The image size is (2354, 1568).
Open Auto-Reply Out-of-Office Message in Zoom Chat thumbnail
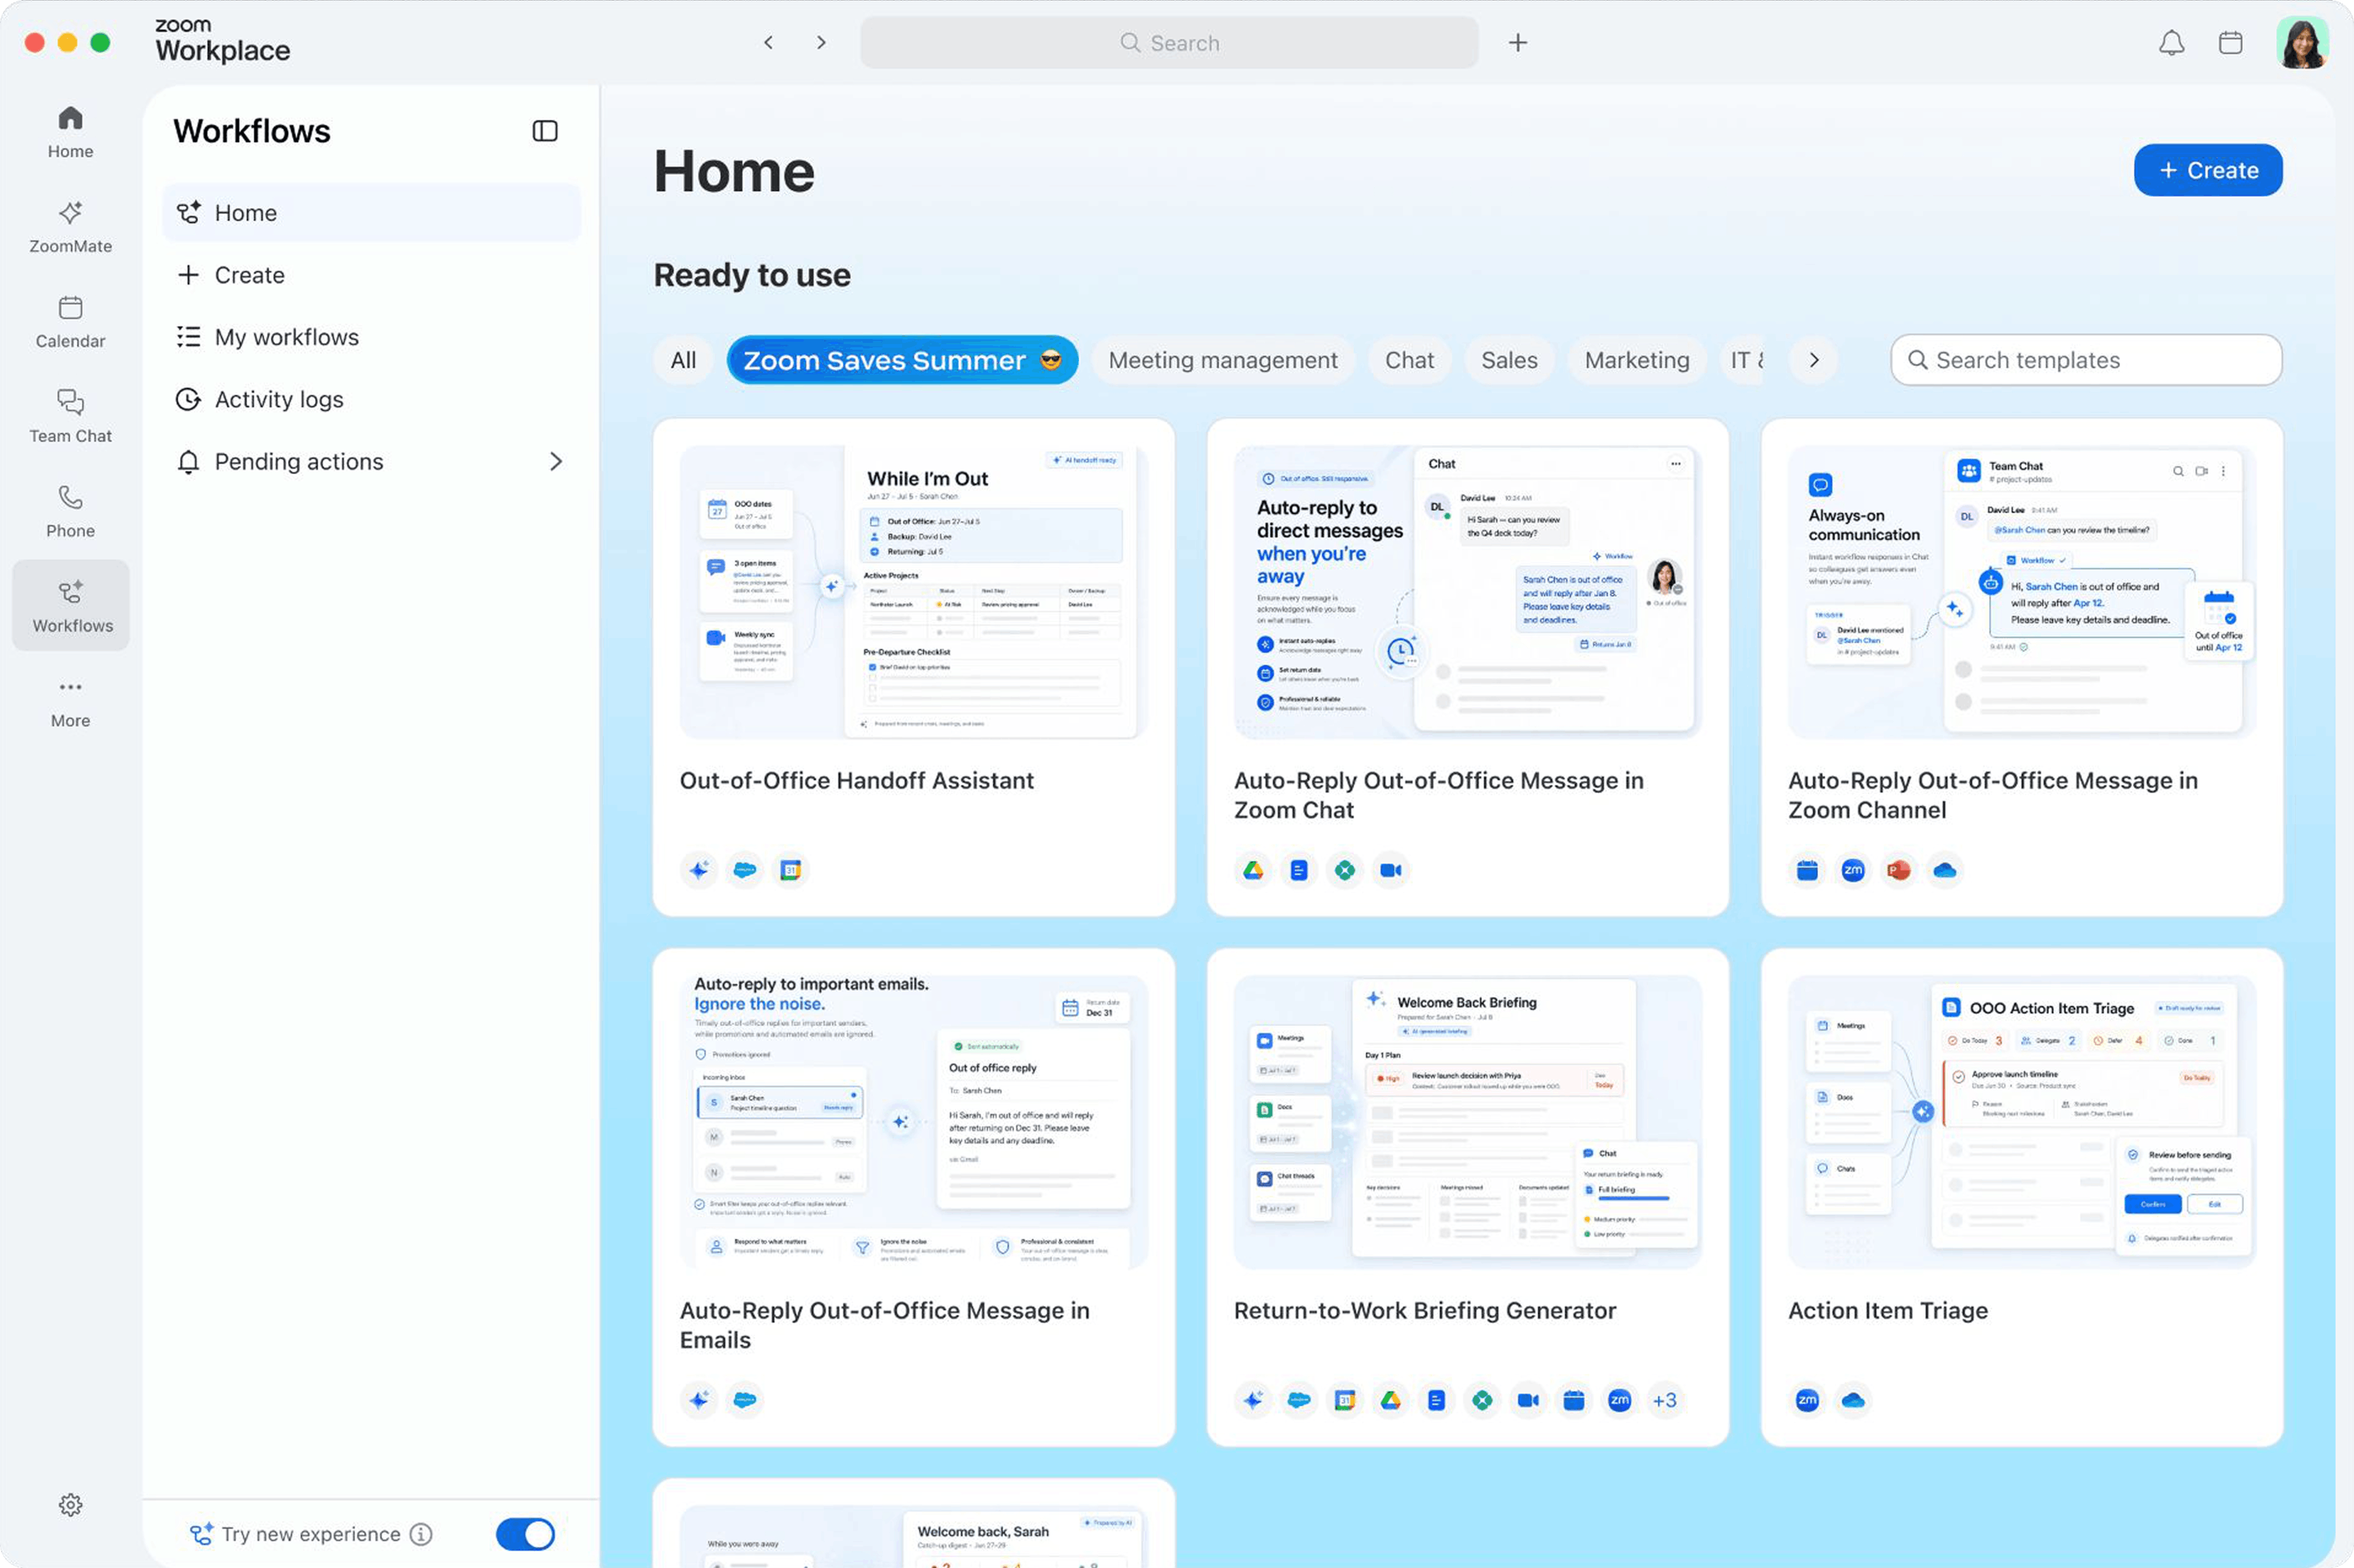[1468, 592]
